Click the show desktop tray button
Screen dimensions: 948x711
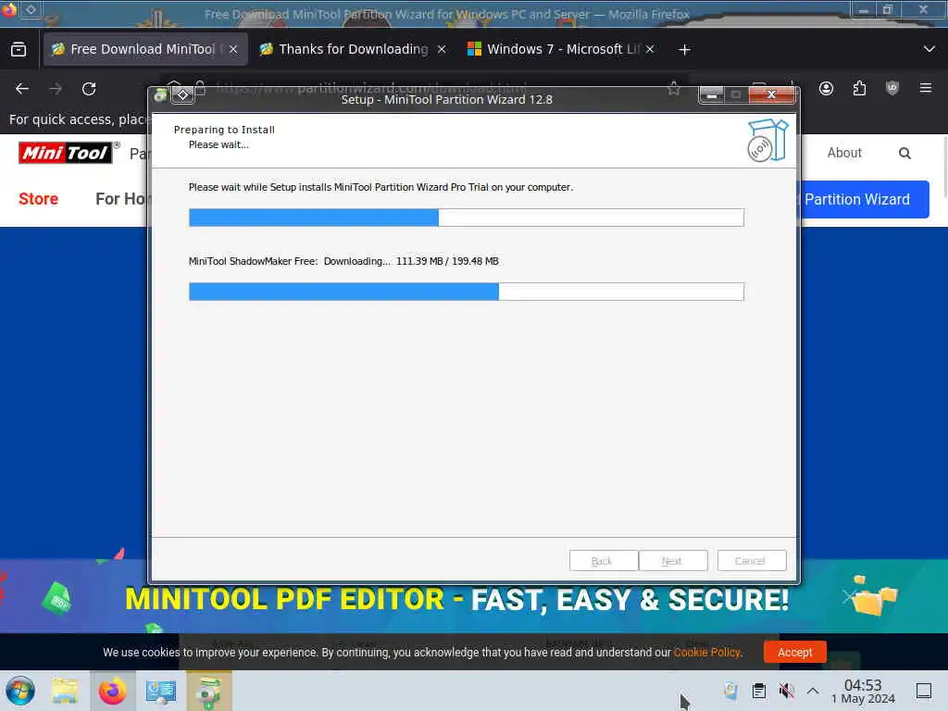click(x=923, y=691)
